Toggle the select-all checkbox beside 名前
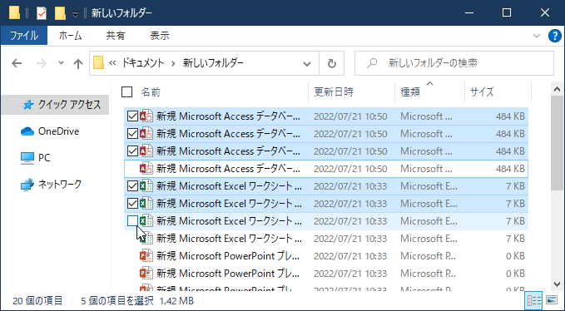Screen dimensions: 565x311 [126, 92]
